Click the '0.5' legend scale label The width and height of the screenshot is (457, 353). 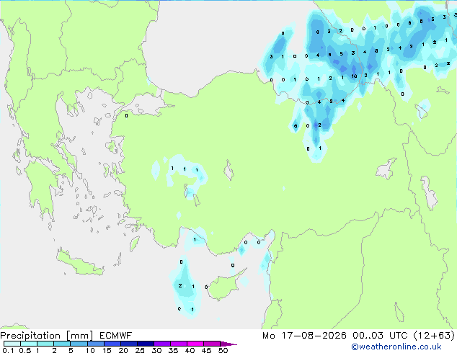25,350
